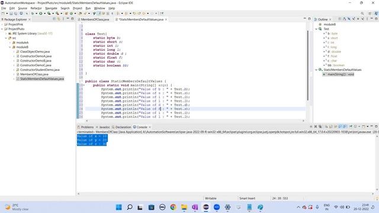Screen dimensions: 379x213
Task: Click the Open Console icon
Action: [x=363, y=127]
